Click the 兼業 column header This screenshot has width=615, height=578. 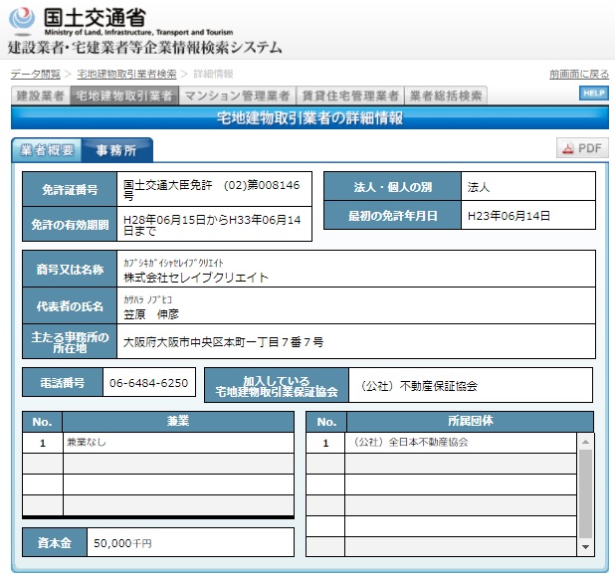(x=178, y=422)
